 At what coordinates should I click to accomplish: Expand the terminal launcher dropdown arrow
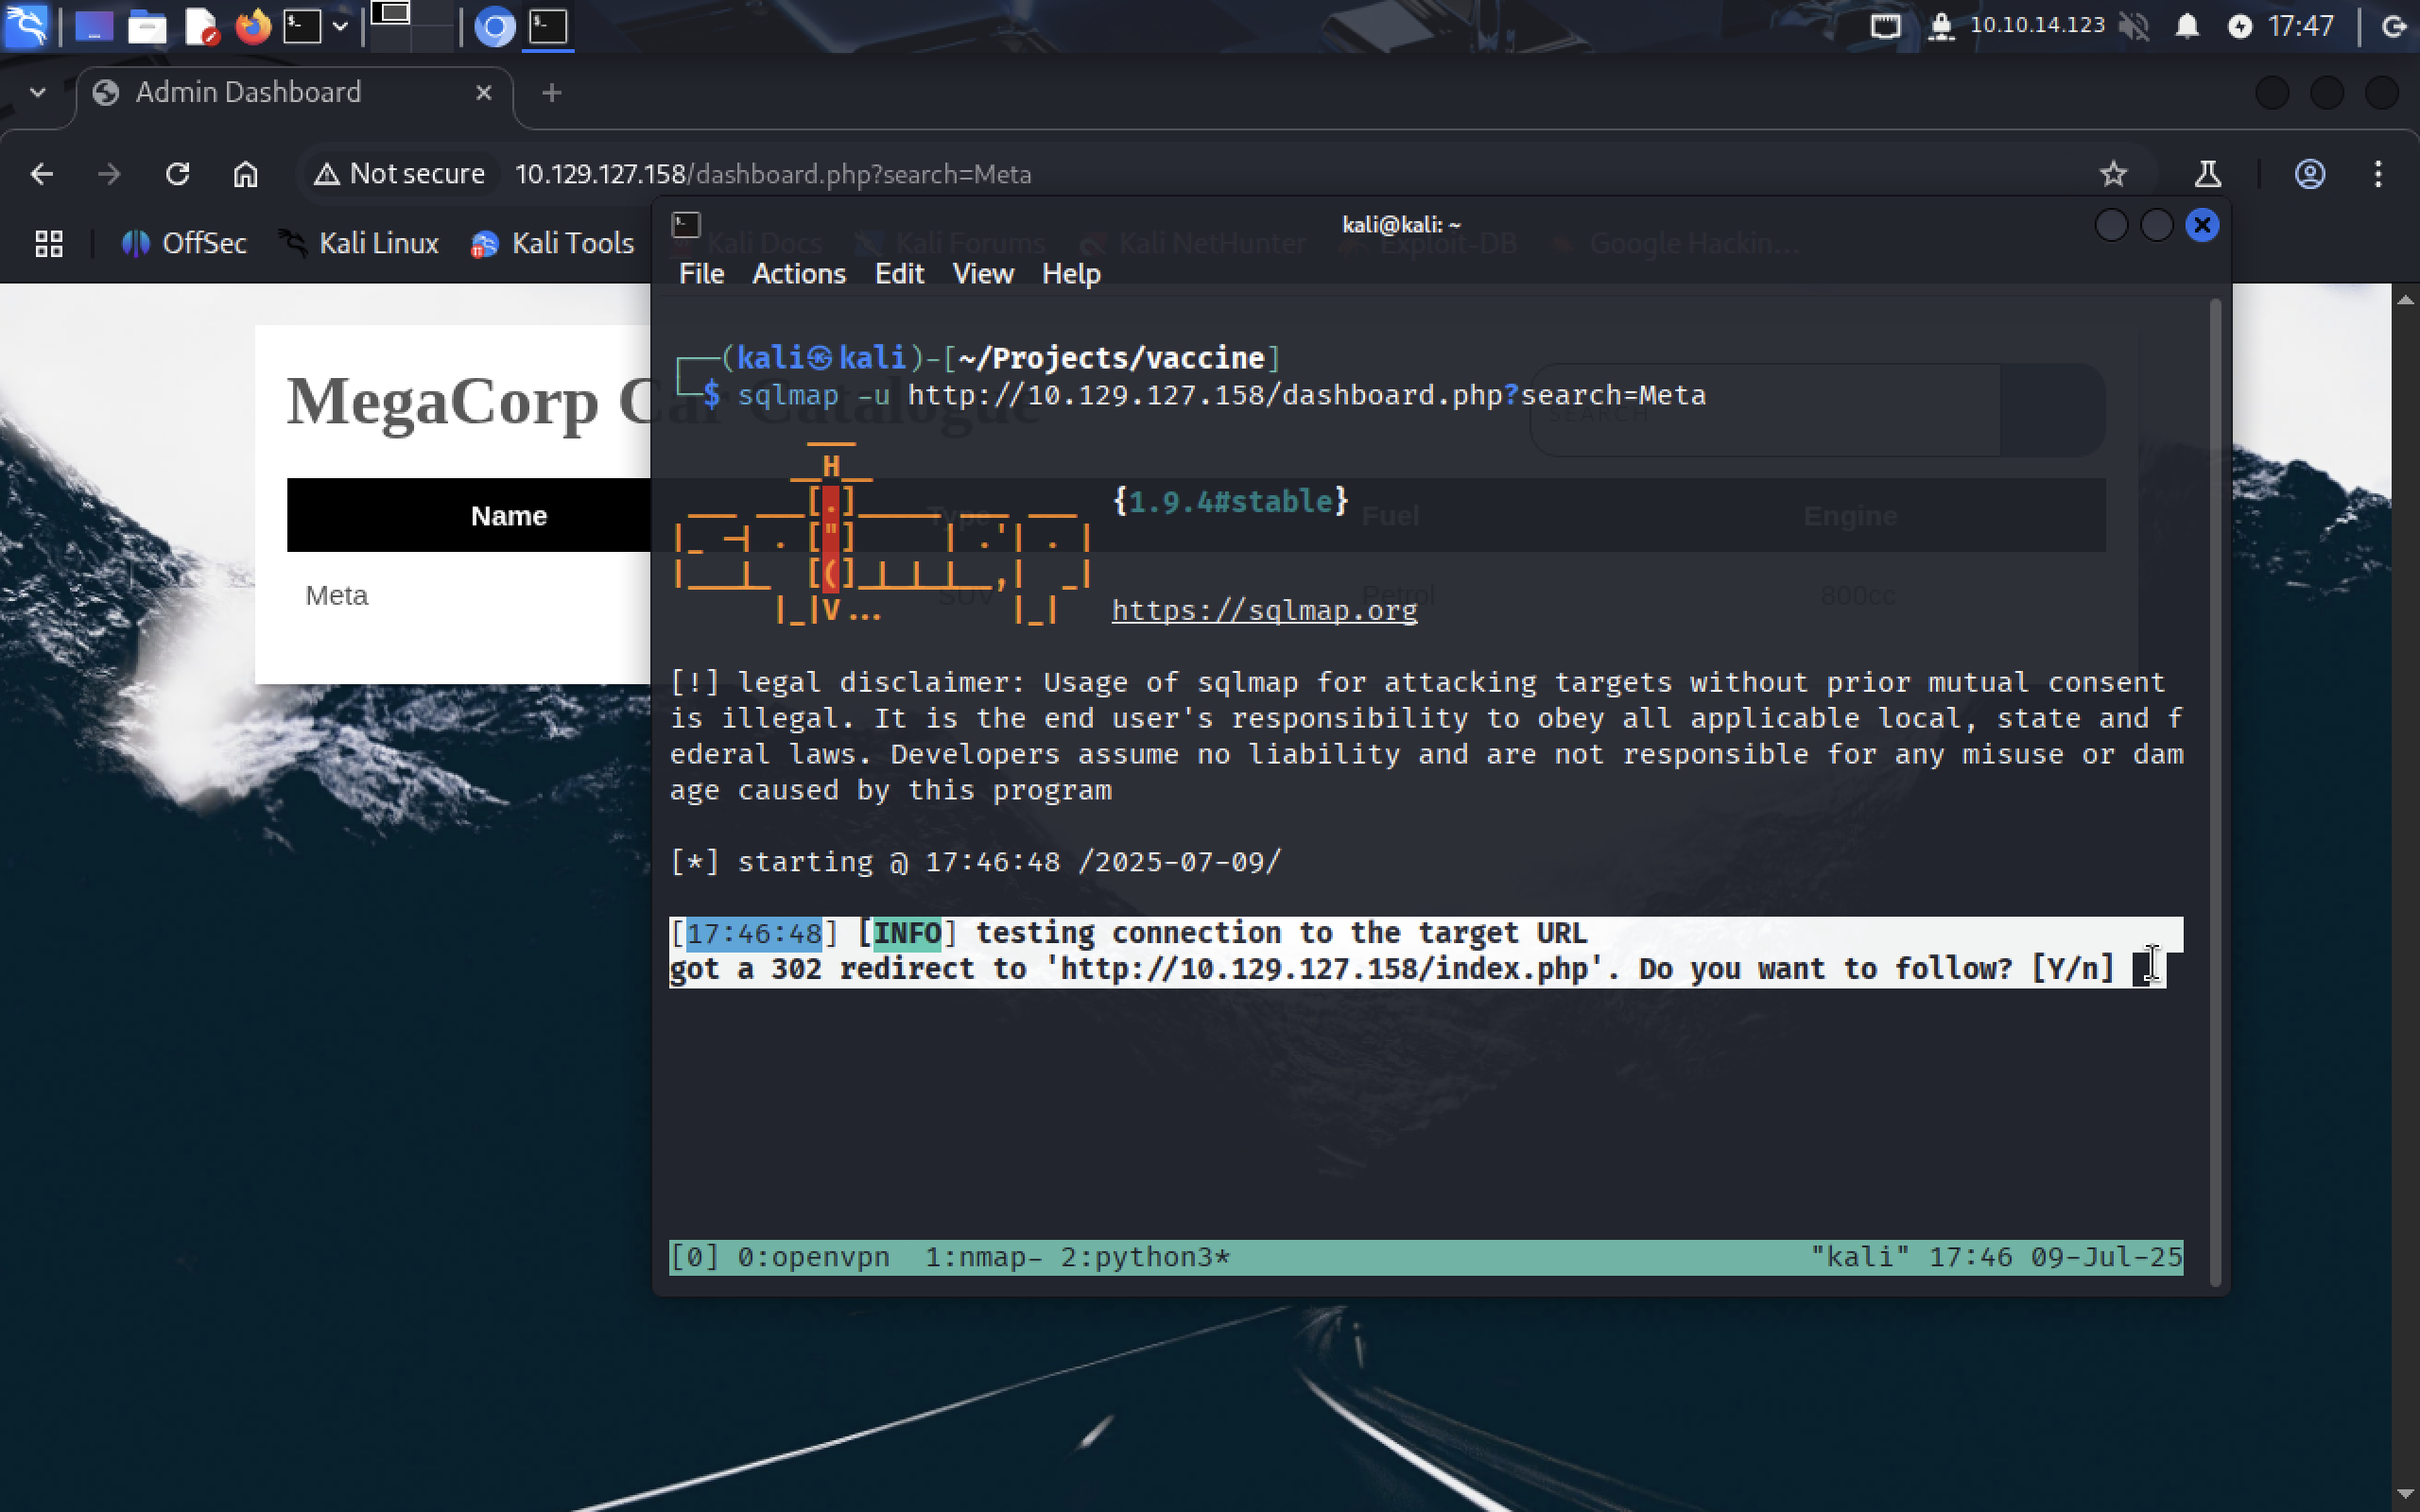tap(340, 26)
